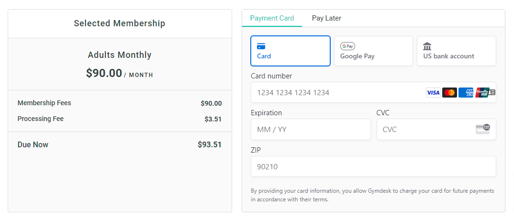Viewport: 514px width, 220px height.
Task: Choose US bank account payment option
Action: (456, 51)
